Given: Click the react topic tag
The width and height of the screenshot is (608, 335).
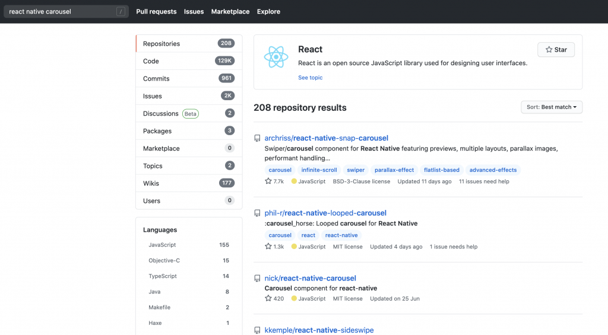Looking at the screenshot, I should point(308,235).
